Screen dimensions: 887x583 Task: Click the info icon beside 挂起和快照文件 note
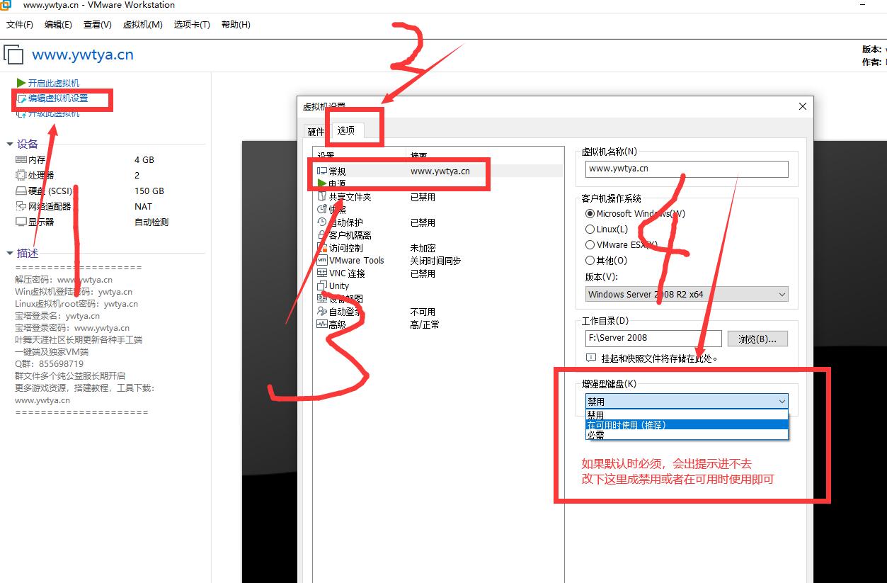coord(592,358)
